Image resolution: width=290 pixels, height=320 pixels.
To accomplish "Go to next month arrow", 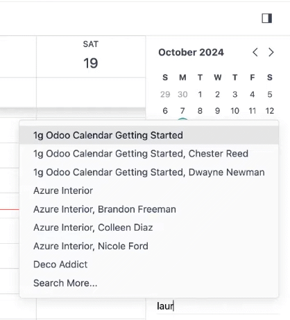I will (x=271, y=53).
